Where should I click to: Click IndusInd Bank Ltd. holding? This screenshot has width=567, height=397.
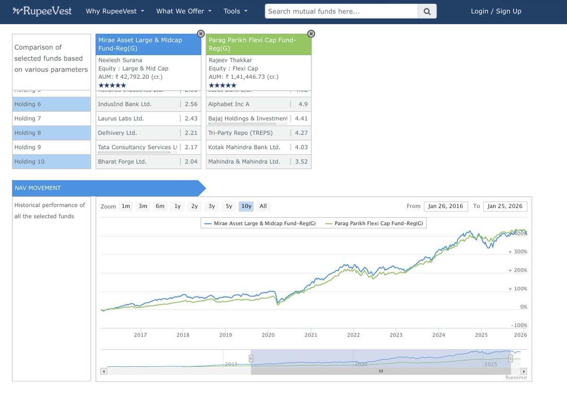[125, 104]
